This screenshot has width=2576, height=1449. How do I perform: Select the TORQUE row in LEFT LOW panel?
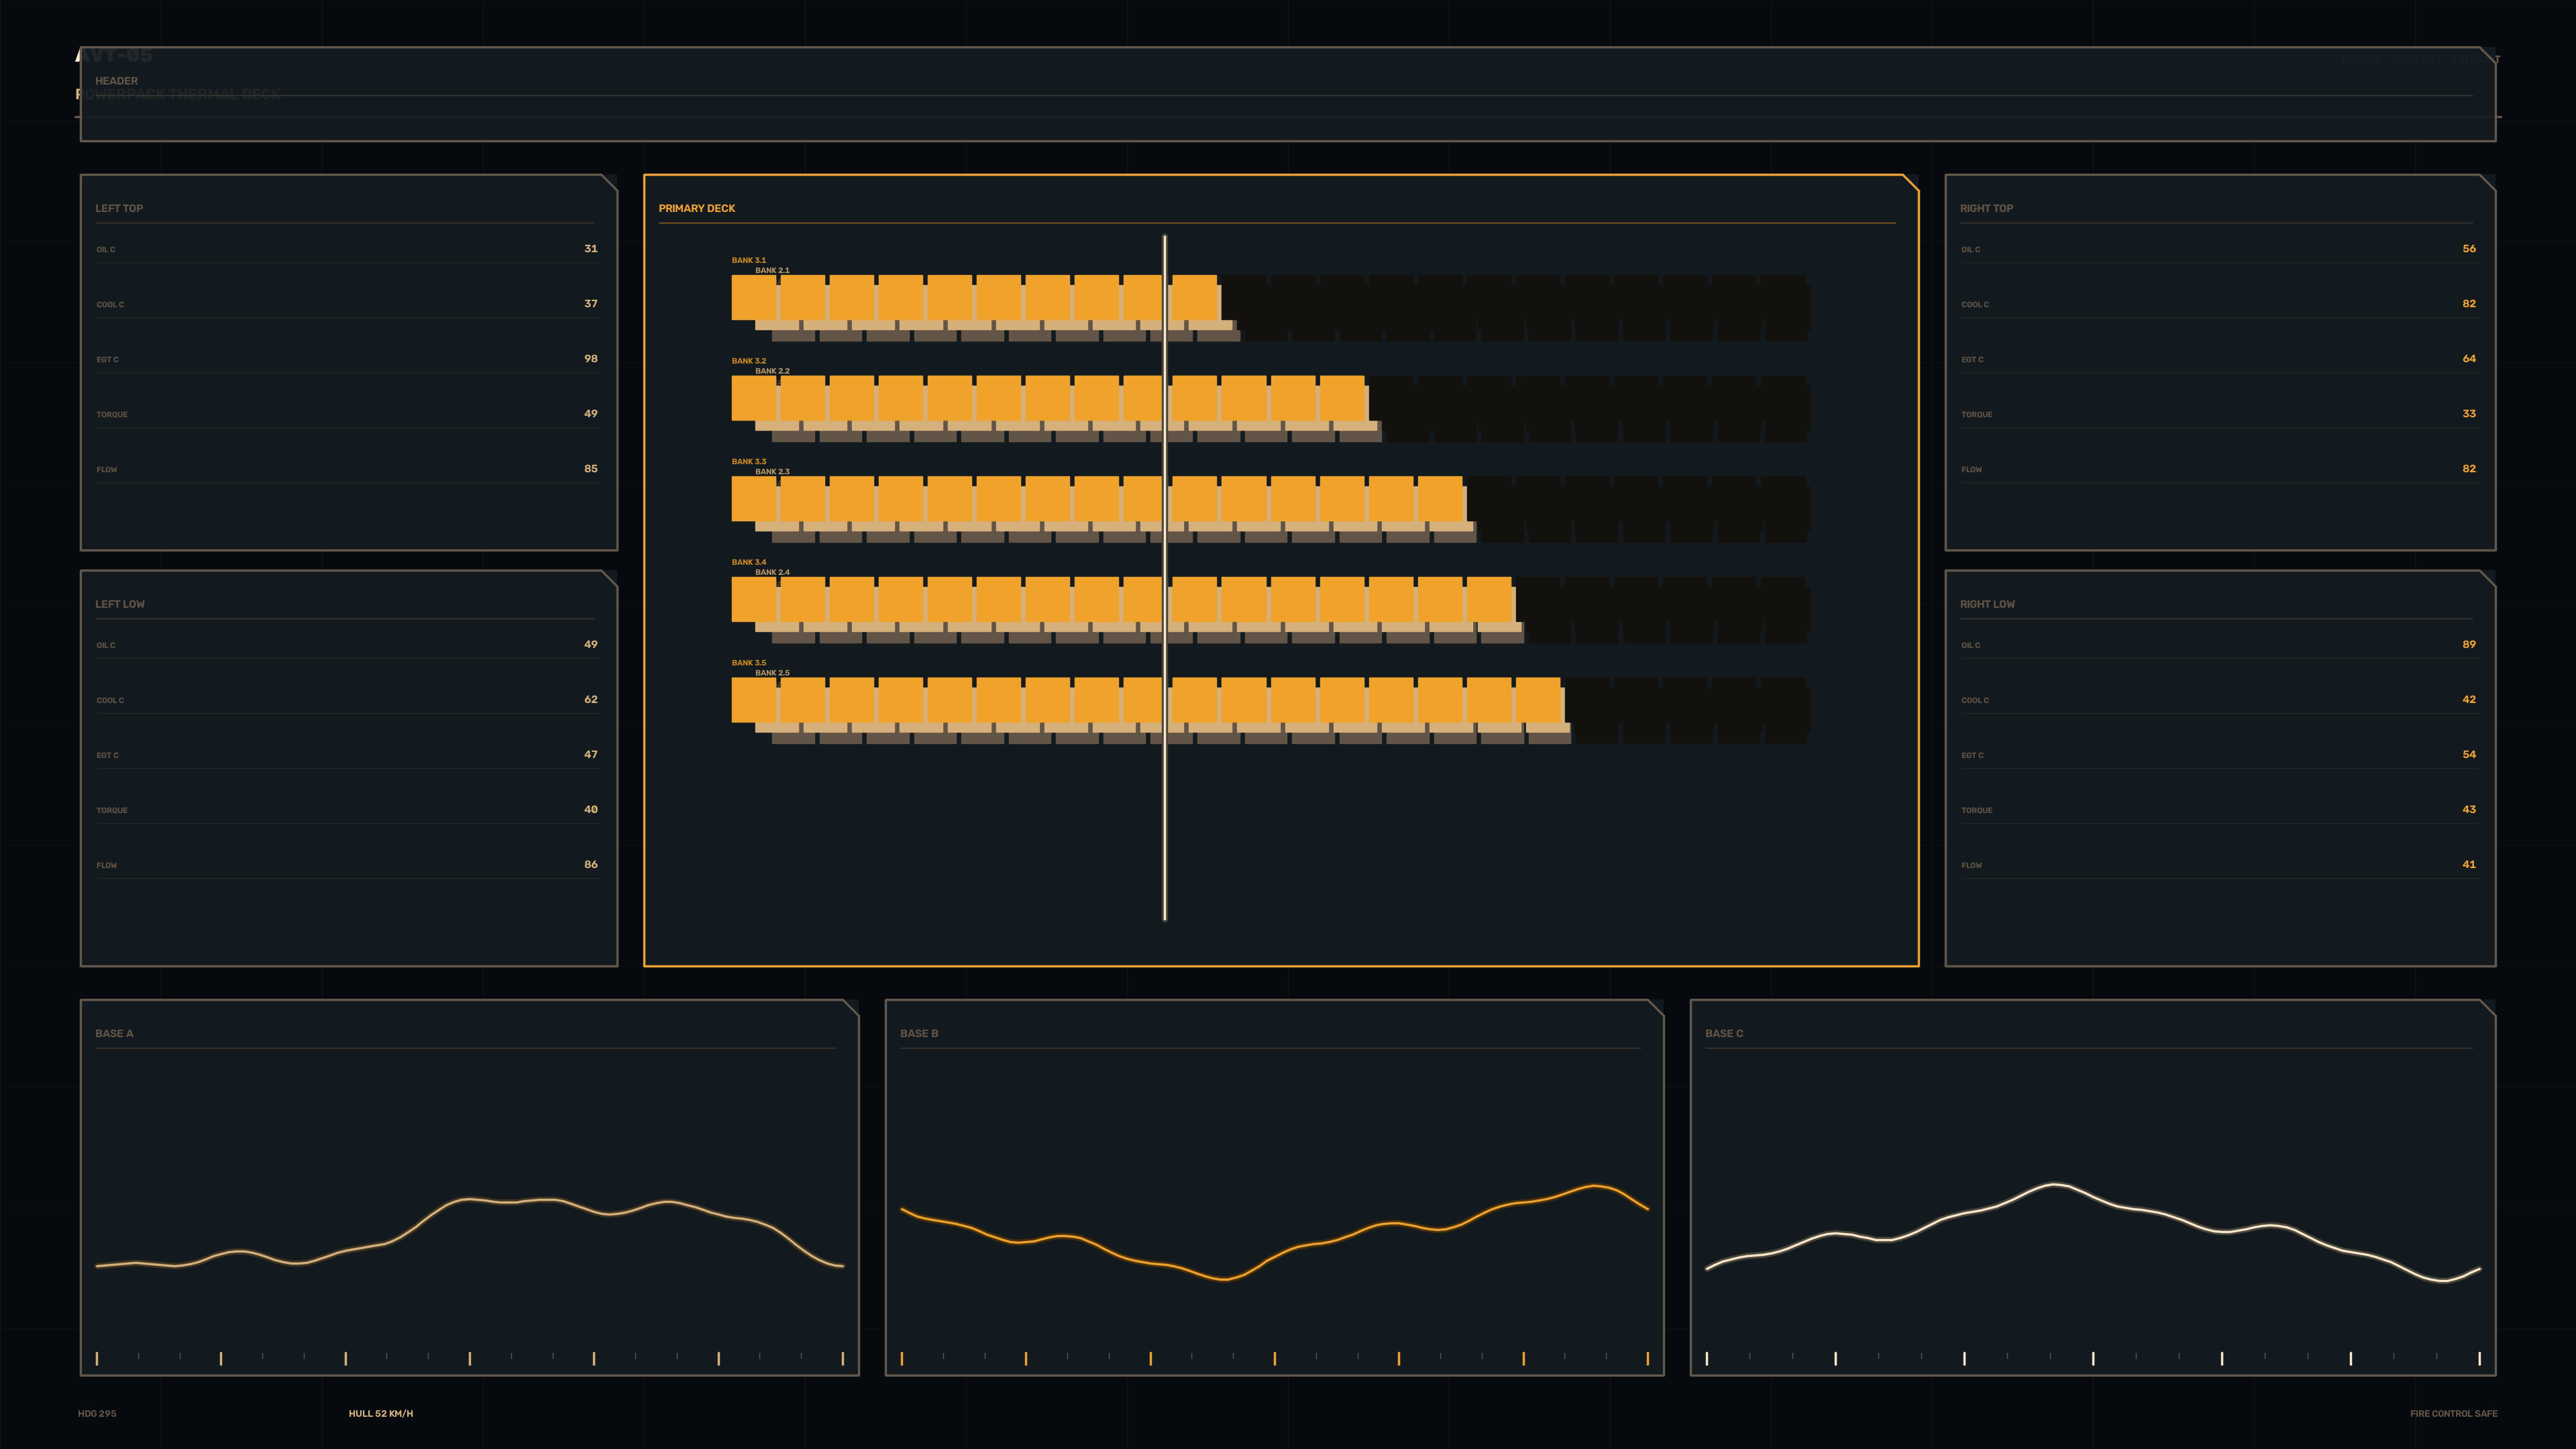(347, 809)
